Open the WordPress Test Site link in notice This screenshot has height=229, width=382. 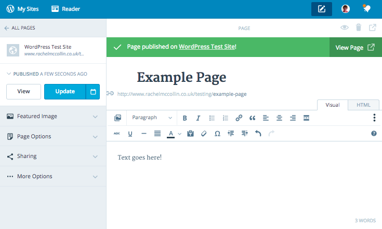(207, 47)
